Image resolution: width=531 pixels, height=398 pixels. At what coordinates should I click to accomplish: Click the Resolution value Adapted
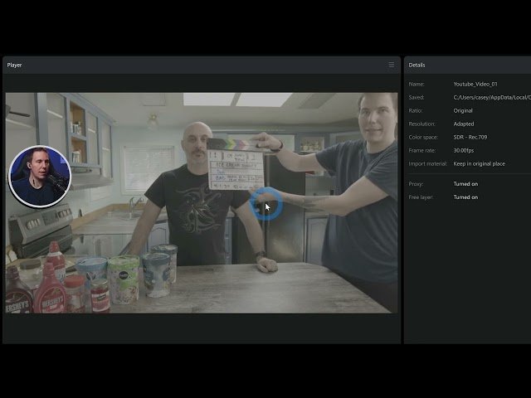click(x=464, y=124)
